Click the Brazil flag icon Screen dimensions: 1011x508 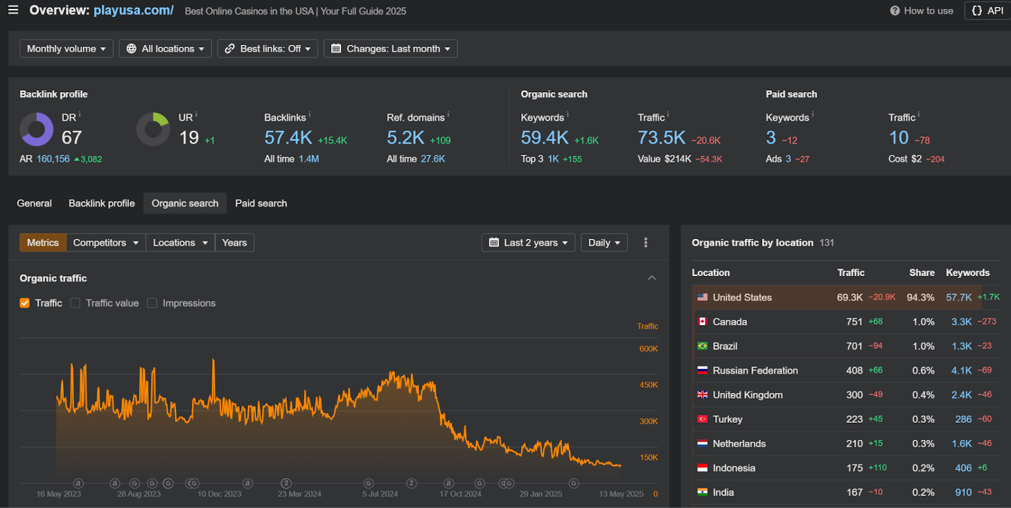[703, 346]
